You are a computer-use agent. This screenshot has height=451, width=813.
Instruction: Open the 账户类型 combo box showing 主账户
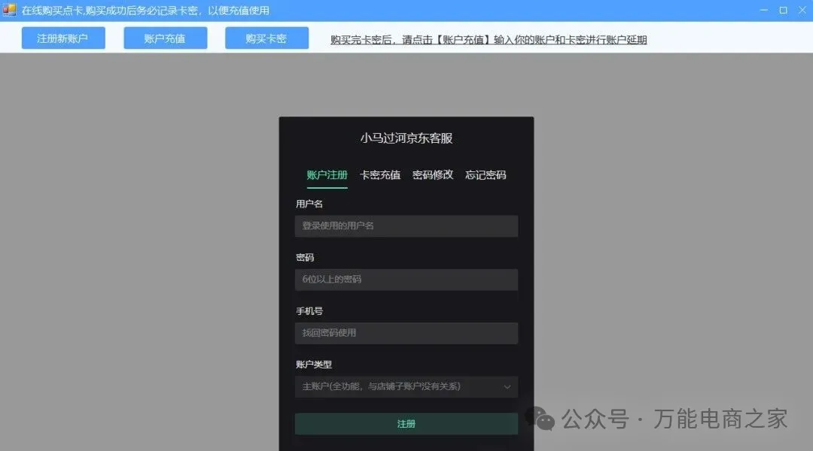pos(399,386)
